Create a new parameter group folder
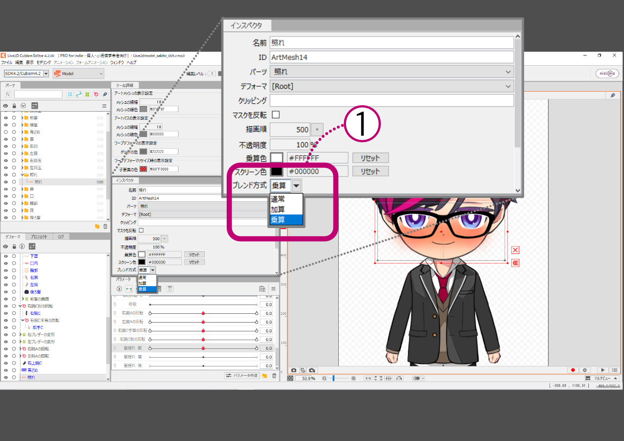624x441 pixels. click(x=265, y=376)
